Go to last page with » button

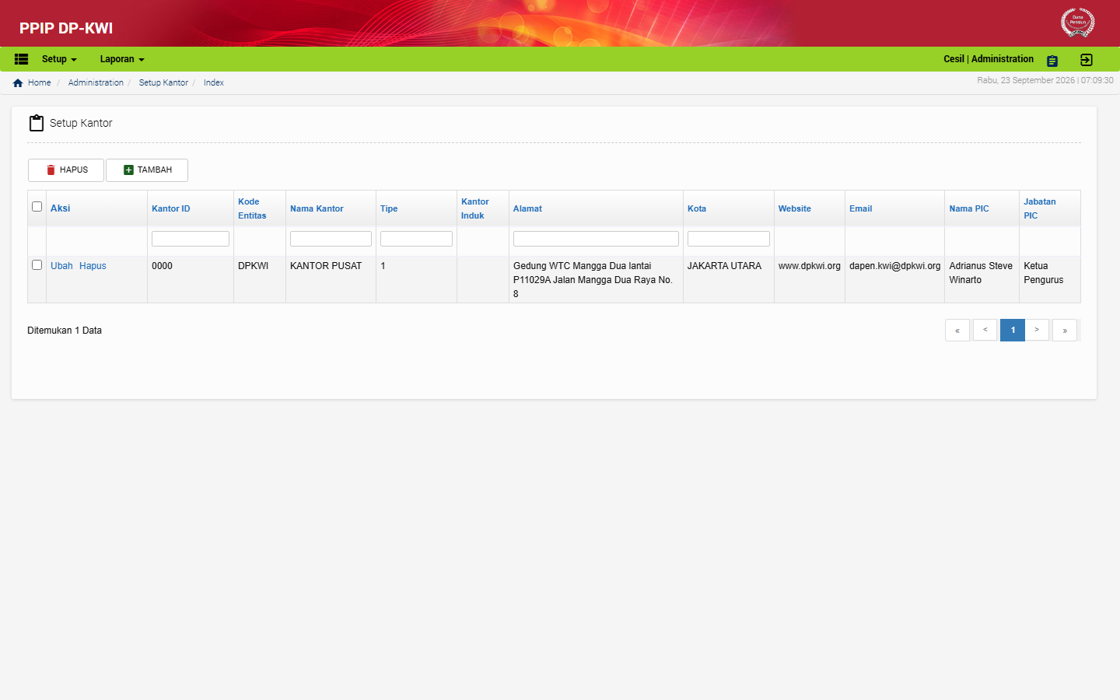[1065, 331]
